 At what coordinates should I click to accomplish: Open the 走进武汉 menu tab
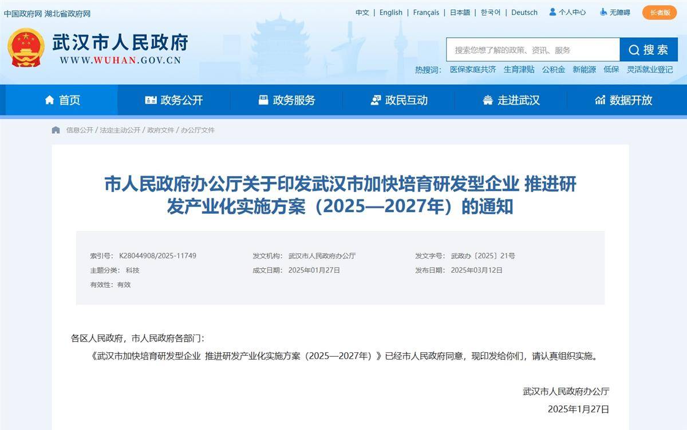pyautogui.click(x=511, y=100)
